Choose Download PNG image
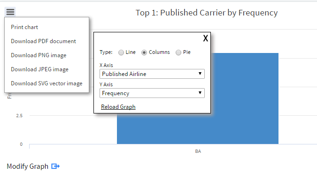 coord(39,55)
